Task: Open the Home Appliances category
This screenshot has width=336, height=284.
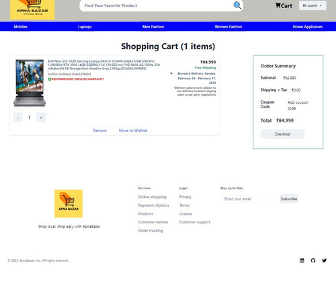Action: tap(308, 27)
